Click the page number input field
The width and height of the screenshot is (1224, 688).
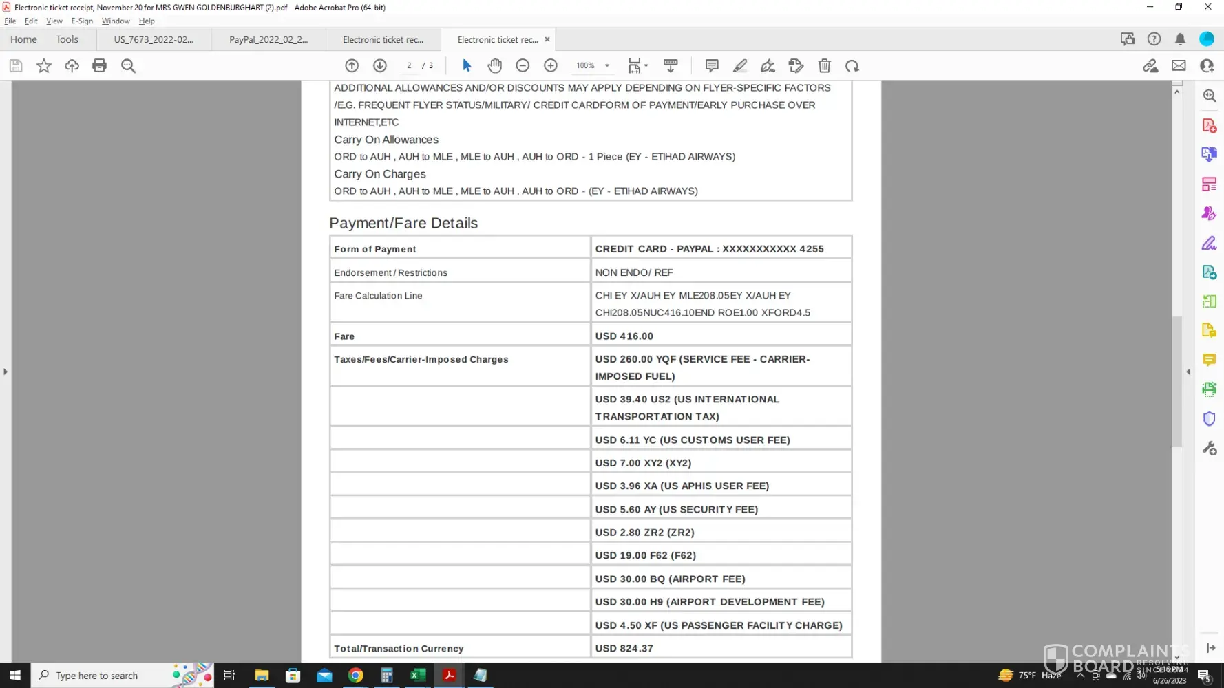click(409, 66)
